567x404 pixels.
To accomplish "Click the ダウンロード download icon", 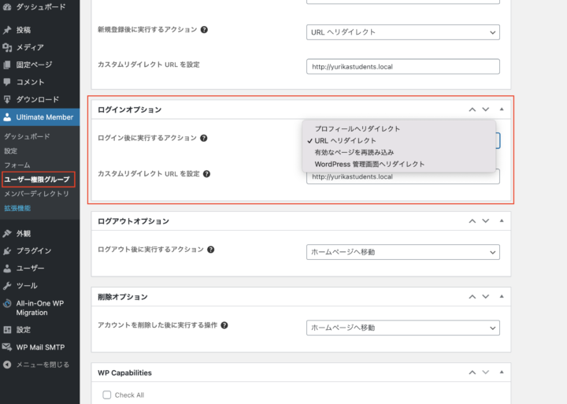I will point(7,99).
